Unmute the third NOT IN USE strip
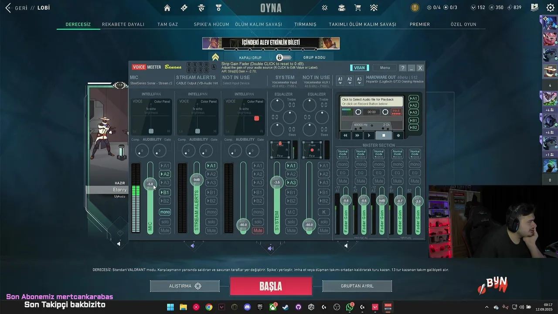This screenshot has width=558, height=314. (258, 230)
